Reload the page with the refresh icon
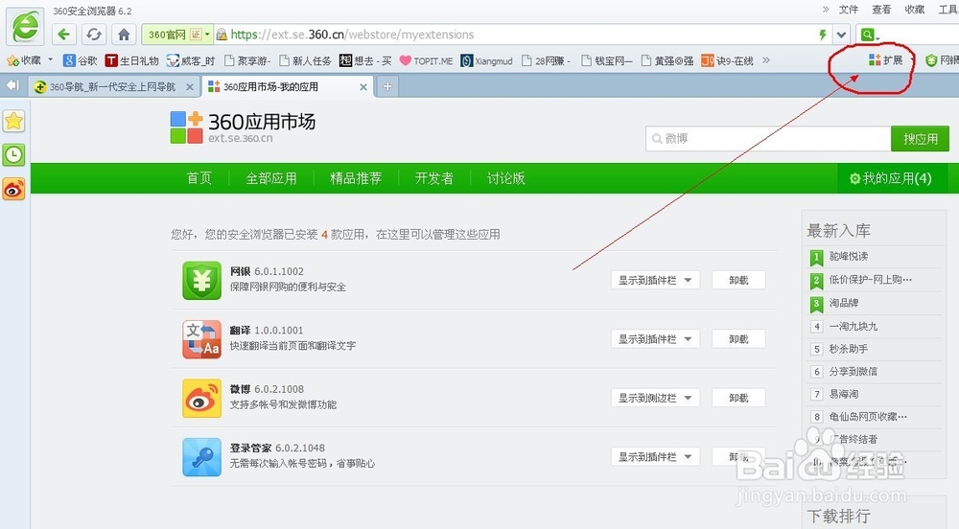Screen dimensions: 959x529 click(x=94, y=34)
